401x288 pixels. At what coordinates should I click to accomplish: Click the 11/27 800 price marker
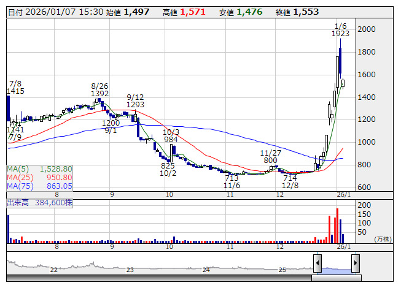click(x=270, y=156)
